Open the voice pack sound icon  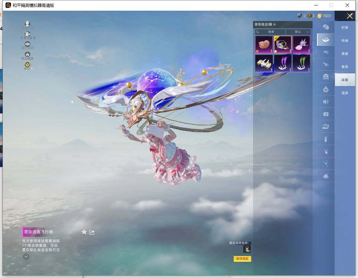click(326, 102)
